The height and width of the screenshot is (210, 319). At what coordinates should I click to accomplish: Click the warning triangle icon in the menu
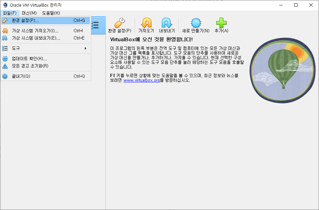[5, 66]
